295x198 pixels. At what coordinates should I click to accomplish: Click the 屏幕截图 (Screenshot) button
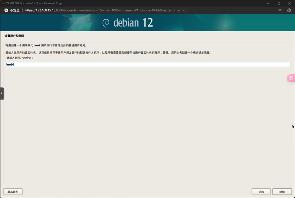tap(13, 192)
